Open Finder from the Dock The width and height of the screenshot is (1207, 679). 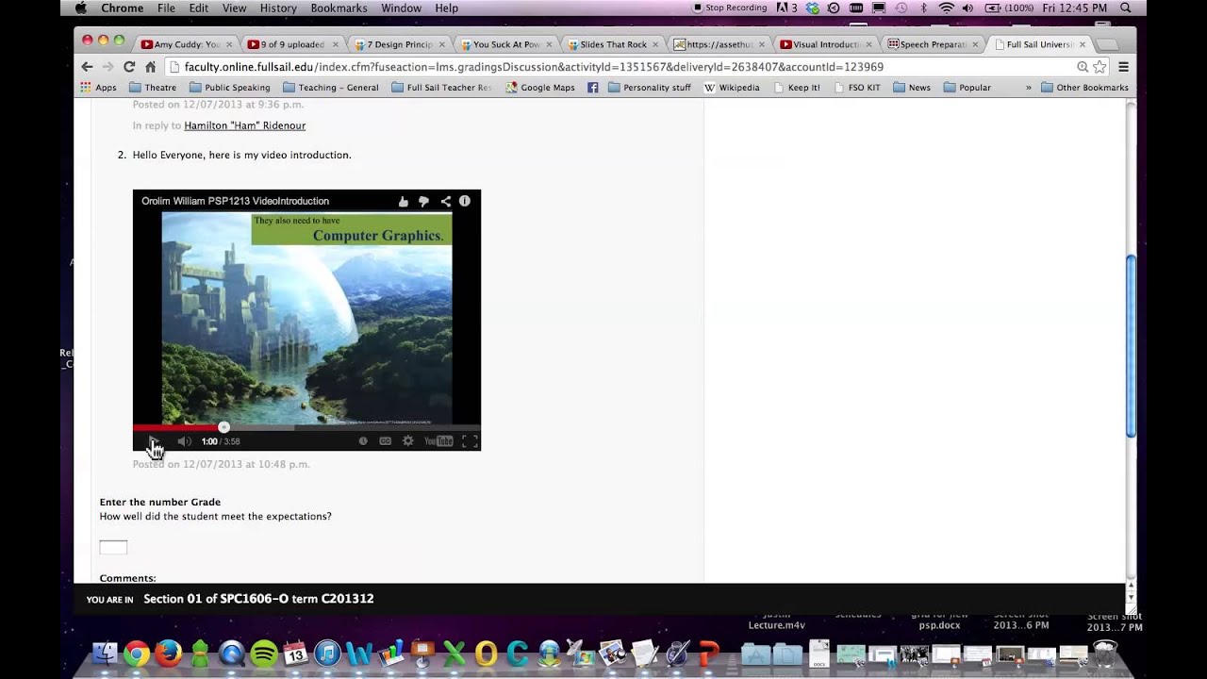click(x=105, y=653)
